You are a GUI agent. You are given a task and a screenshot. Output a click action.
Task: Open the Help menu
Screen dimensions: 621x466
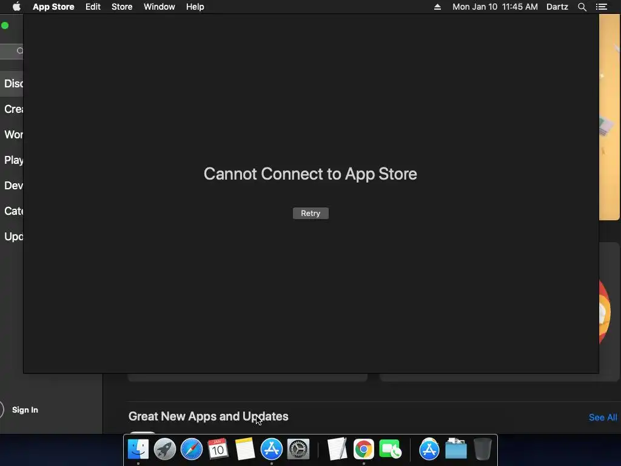[x=195, y=7]
